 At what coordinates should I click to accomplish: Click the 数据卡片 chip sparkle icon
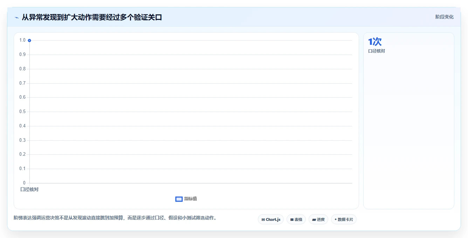click(336, 219)
